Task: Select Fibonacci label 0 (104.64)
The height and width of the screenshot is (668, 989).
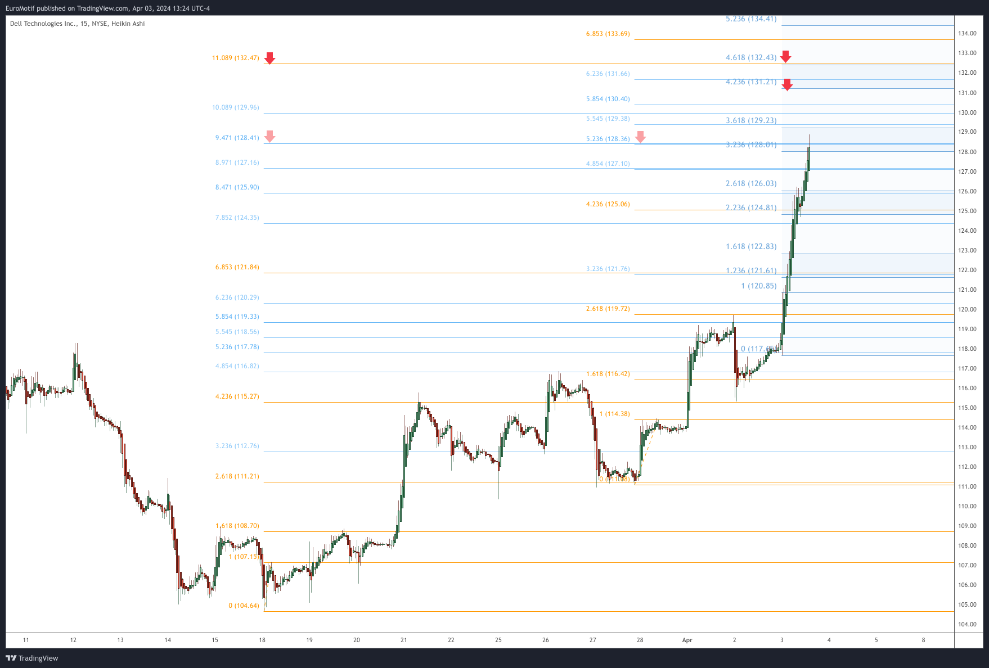Action: pos(244,606)
